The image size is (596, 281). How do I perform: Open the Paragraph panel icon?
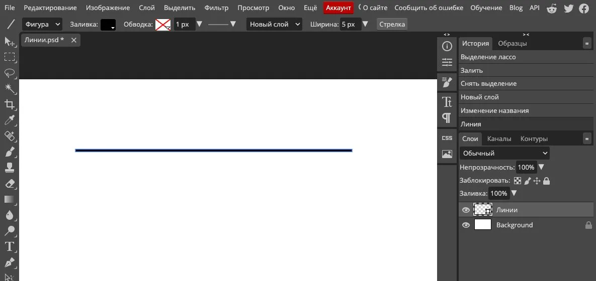tap(447, 118)
